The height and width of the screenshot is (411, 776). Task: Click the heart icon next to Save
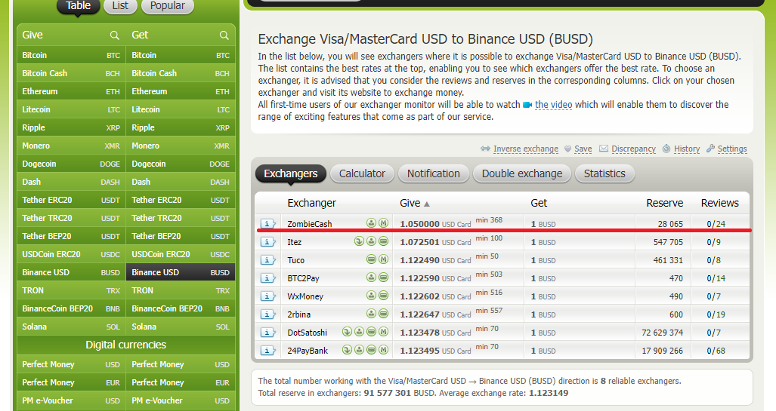pyautogui.click(x=568, y=149)
